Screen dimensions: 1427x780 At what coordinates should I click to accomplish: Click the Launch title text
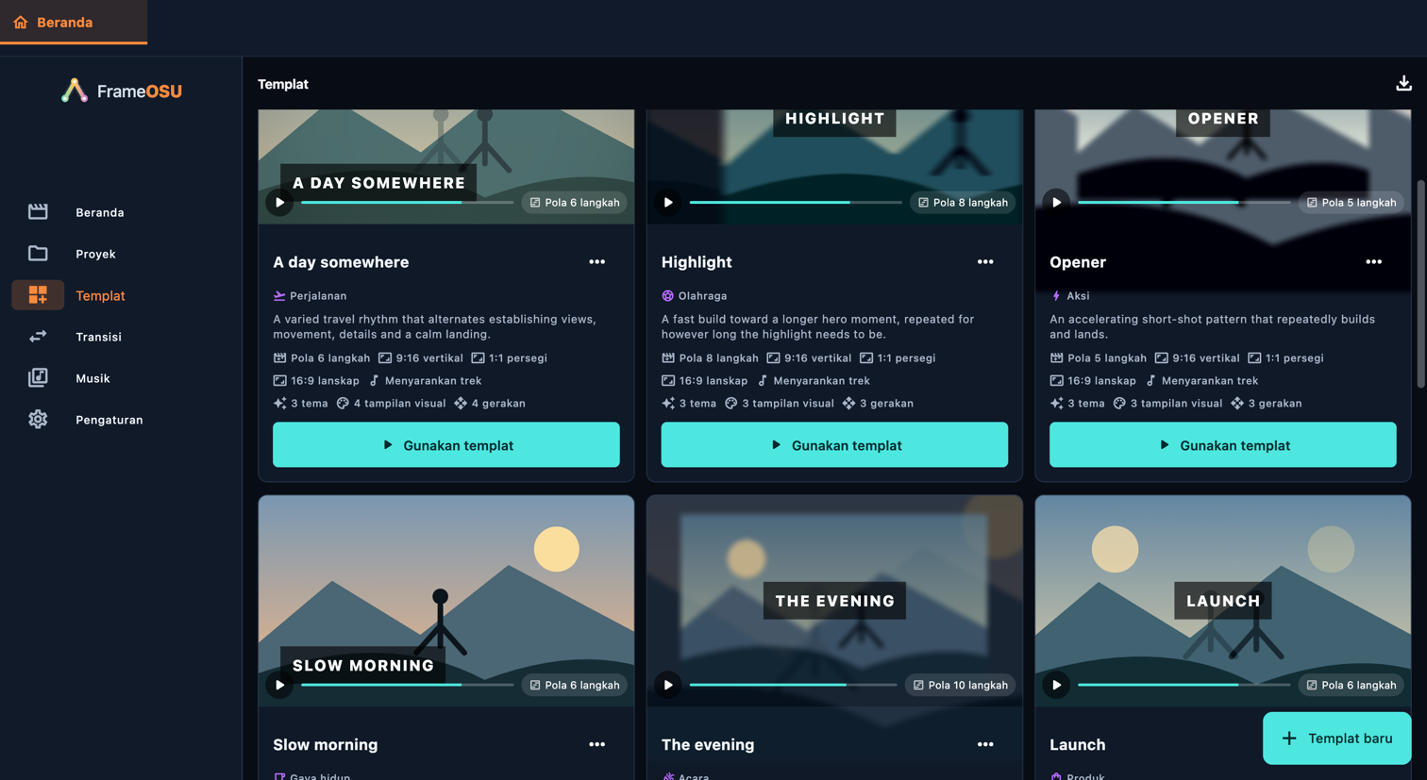coord(1078,744)
